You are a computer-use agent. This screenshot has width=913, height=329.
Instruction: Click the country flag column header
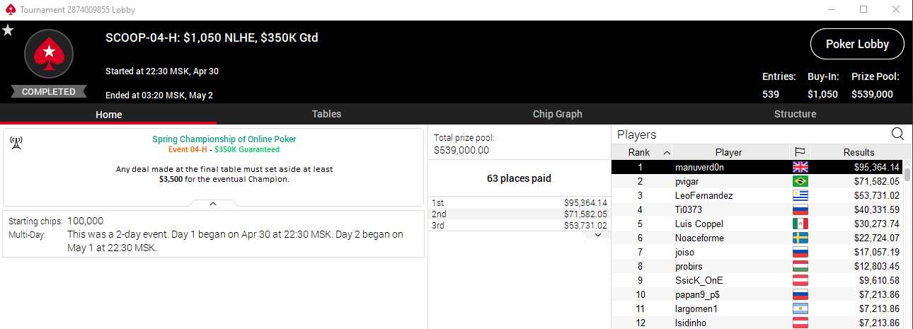[x=800, y=152]
